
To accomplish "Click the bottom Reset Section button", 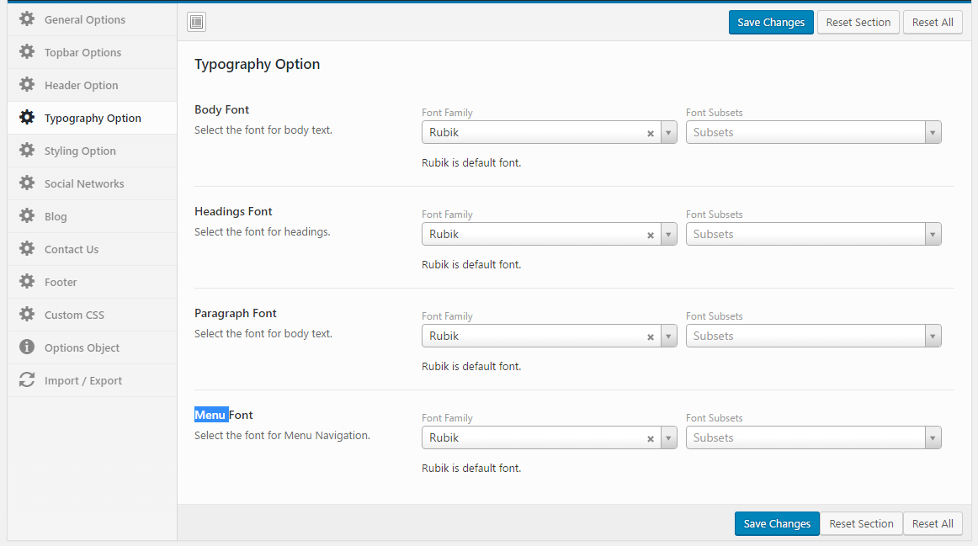I will pos(861,523).
